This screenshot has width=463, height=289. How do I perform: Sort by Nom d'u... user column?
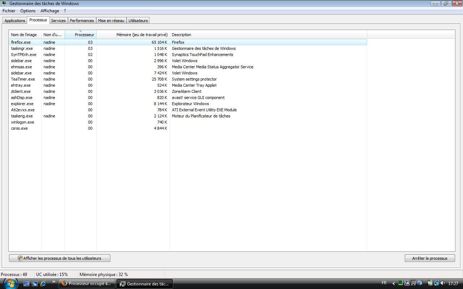click(53, 35)
